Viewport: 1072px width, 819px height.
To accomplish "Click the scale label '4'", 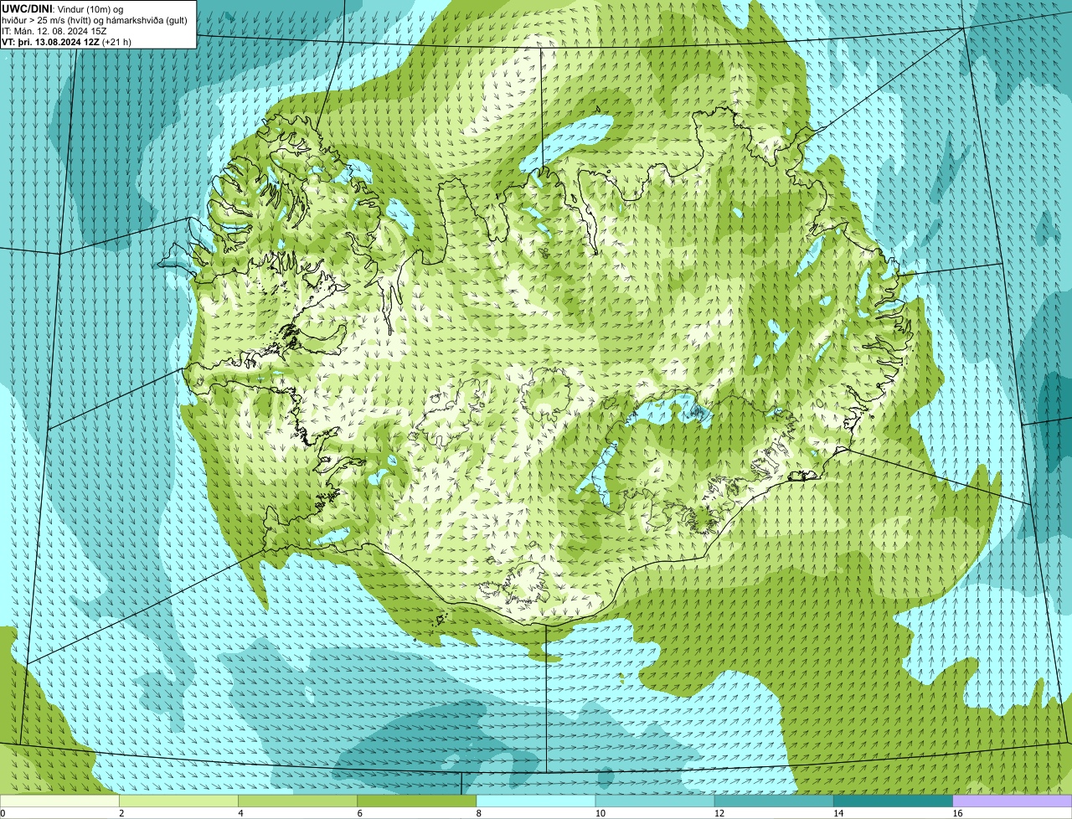I will (x=240, y=813).
